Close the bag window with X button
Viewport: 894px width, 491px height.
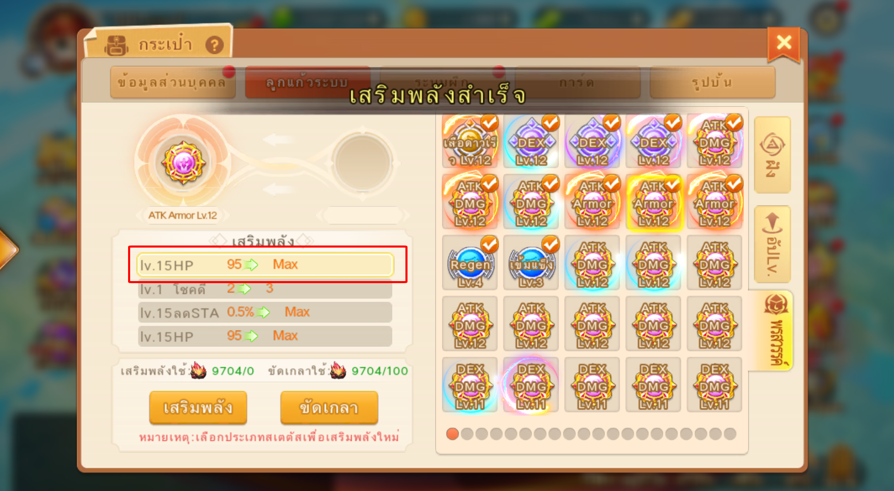(784, 42)
